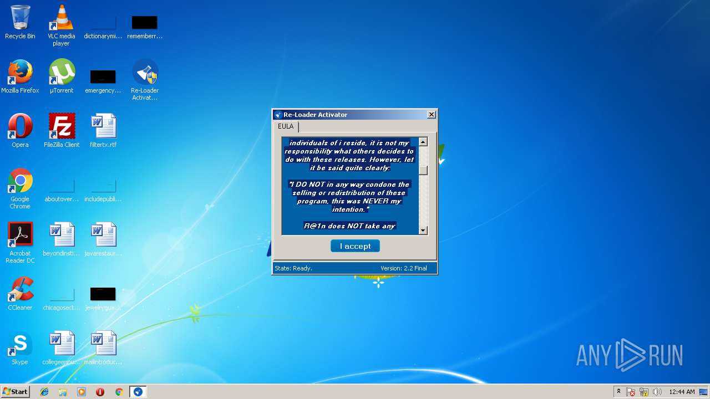The width and height of the screenshot is (710, 399).
Task: Open the Windows Start menu
Action: [15, 392]
